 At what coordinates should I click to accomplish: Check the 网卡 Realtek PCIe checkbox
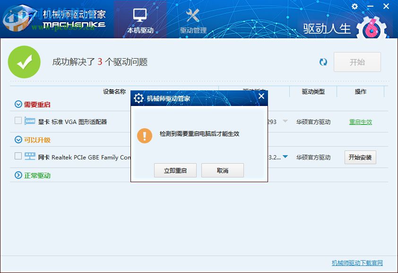tap(17, 157)
